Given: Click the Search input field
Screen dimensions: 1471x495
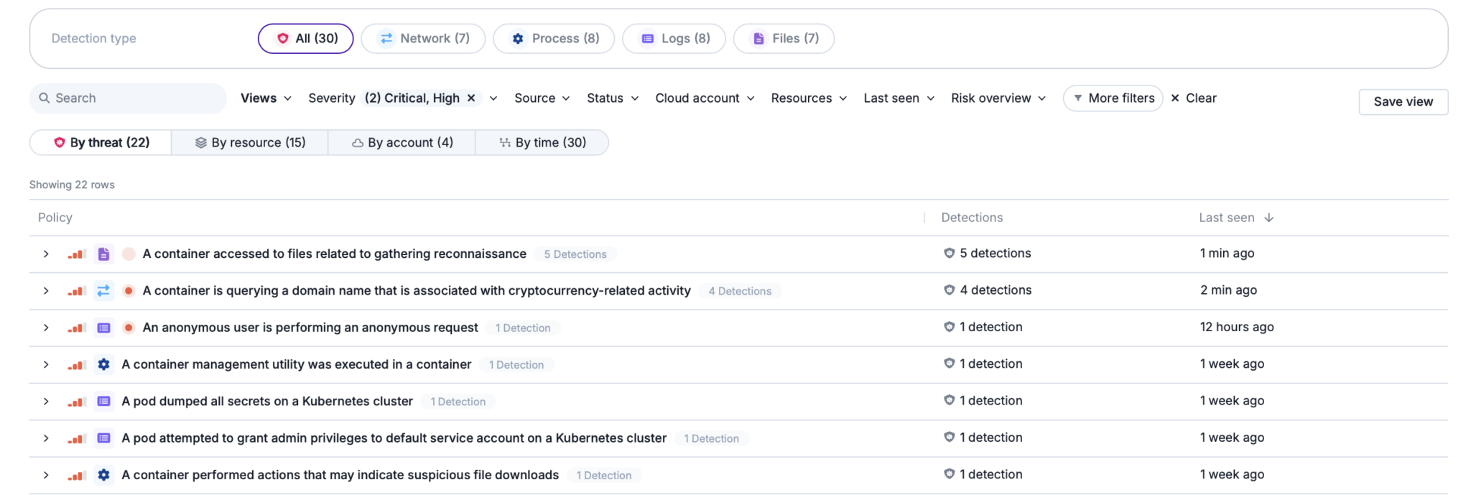Looking at the screenshot, I should (x=129, y=98).
